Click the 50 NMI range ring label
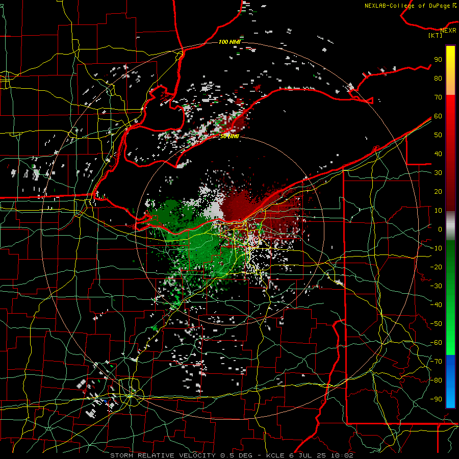Image resolution: width=459 pixels, height=459 pixels. coord(229,136)
